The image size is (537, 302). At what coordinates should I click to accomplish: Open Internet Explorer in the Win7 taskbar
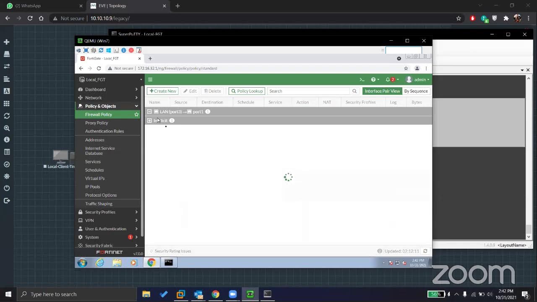(x=100, y=263)
